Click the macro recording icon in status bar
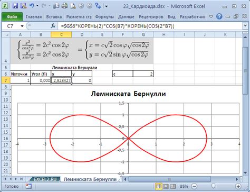This screenshot has height=192, width=250. click(x=28, y=186)
